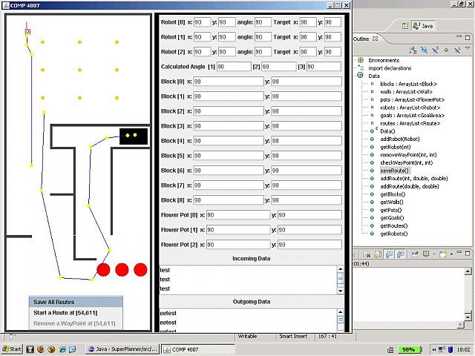Image resolution: width=475 pixels, height=356 pixels.
Task: Click the middle red flower pot circle
Action: coord(122,269)
